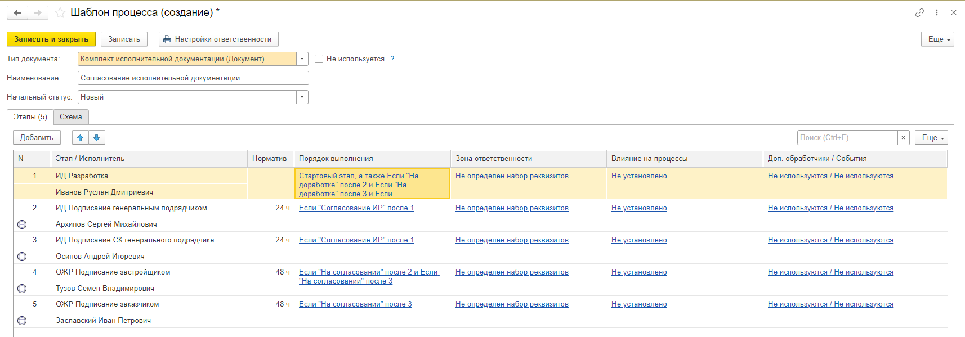
Task: Toggle the 'Не используется' checkbox
Action: point(319,59)
